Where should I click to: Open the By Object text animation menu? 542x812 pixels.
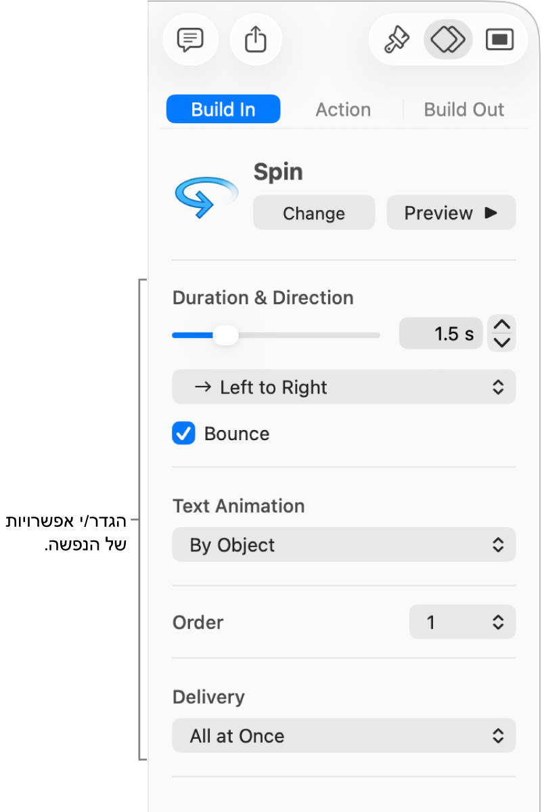(343, 544)
